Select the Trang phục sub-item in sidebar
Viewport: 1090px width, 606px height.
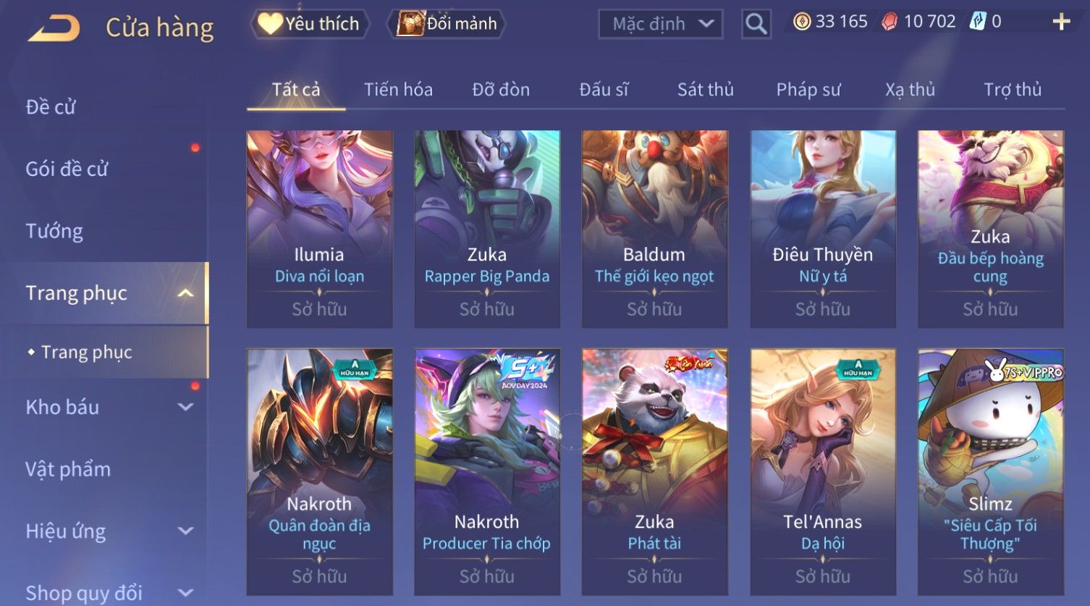coord(87,352)
